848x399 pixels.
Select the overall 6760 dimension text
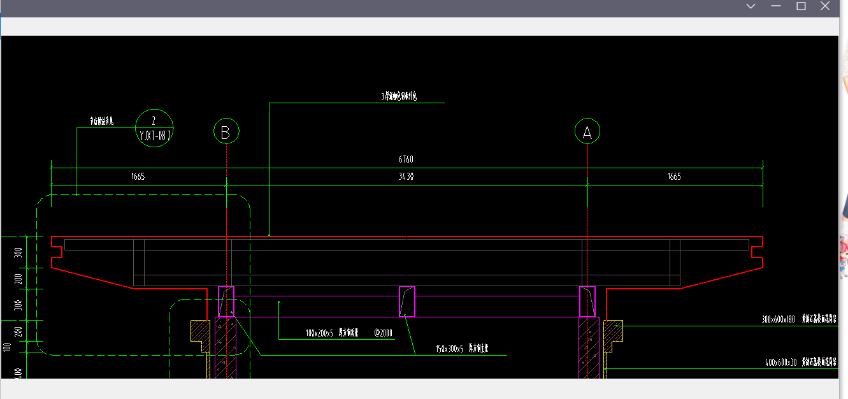pyautogui.click(x=406, y=159)
